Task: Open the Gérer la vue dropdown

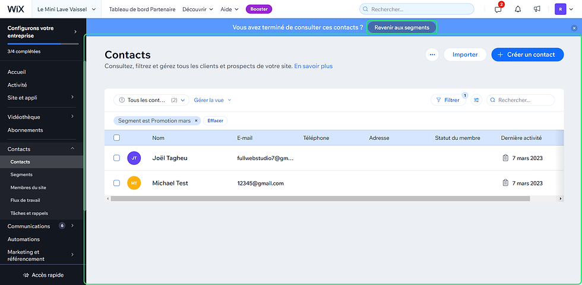Action: [x=213, y=100]
